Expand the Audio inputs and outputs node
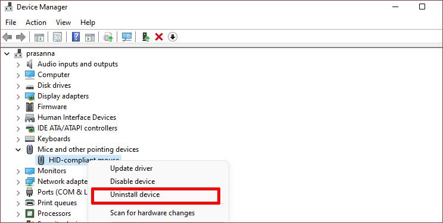 [x=18, y=65]
